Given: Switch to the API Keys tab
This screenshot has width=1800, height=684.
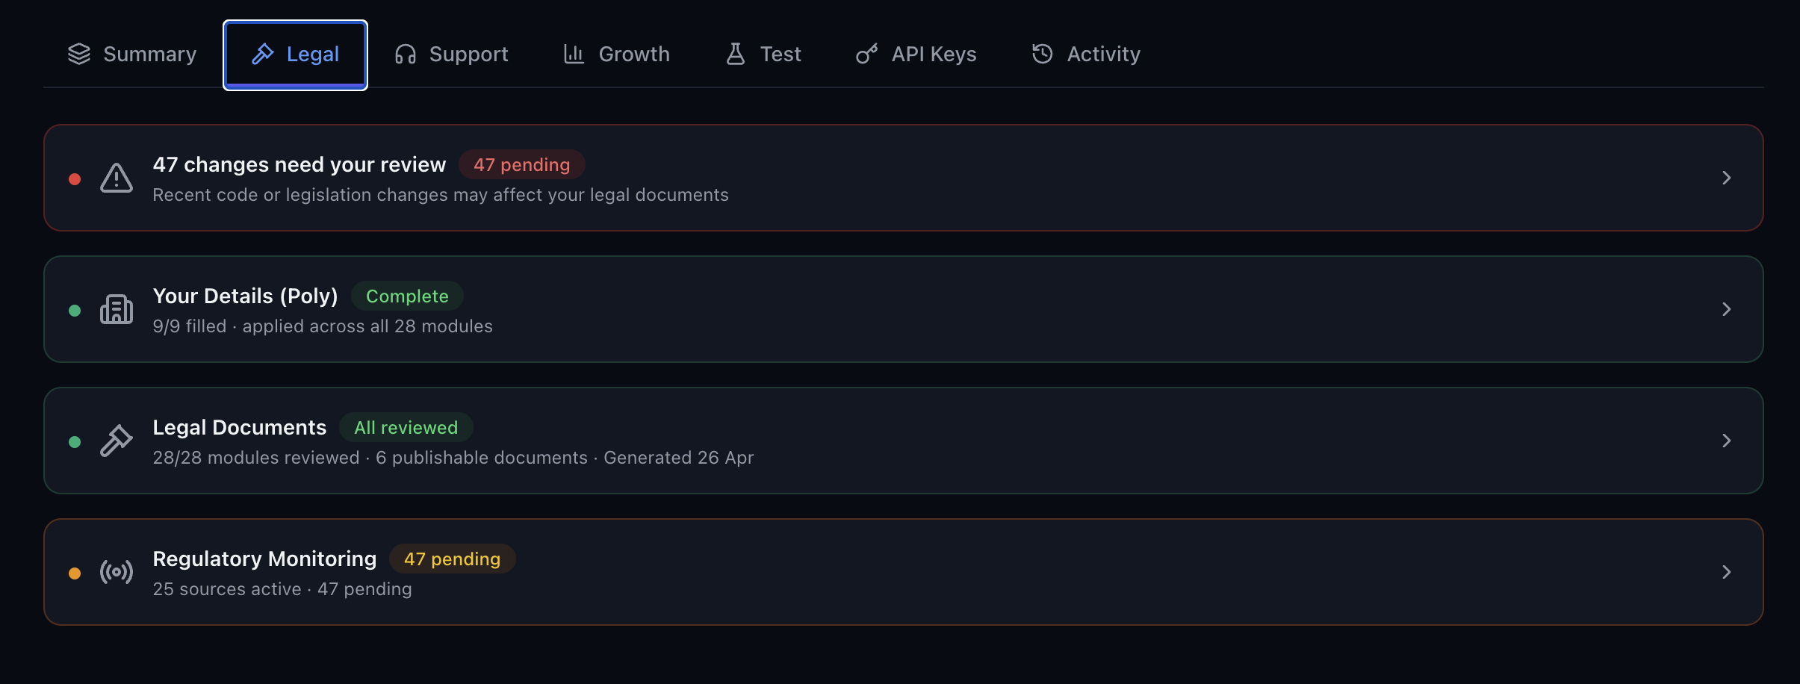Looking at the screenshot, I should [916, 54].
